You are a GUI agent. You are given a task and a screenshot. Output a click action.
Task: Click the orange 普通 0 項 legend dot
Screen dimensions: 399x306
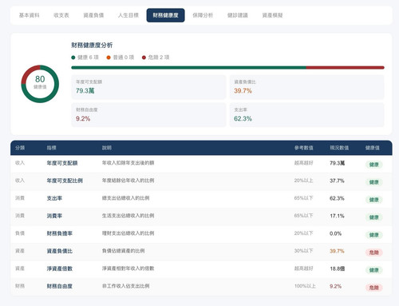point(109,58)
